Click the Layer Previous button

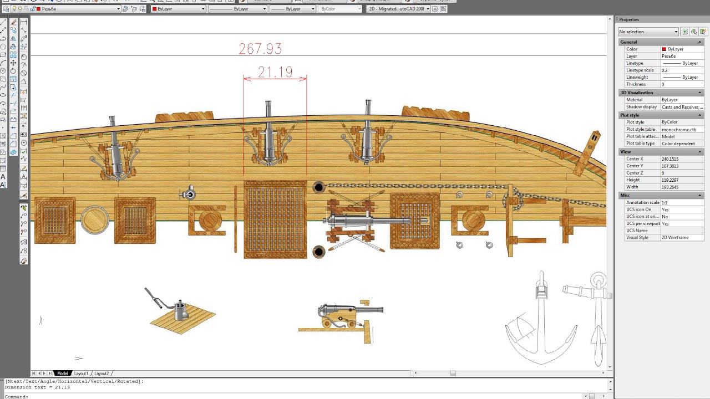(x=134, y=9)
